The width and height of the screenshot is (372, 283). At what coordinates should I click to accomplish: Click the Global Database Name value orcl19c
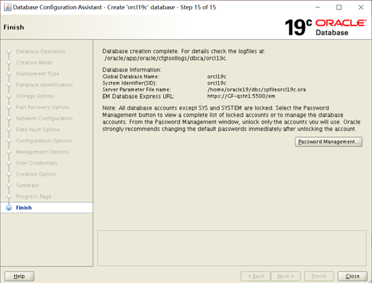[x=217, y=77]
